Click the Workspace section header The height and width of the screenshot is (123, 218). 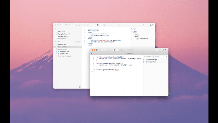tap(58, 29)
